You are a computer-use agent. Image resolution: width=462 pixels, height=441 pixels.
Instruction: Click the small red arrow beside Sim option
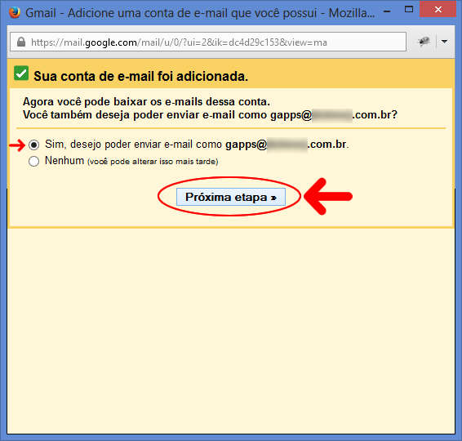[17, 145]
